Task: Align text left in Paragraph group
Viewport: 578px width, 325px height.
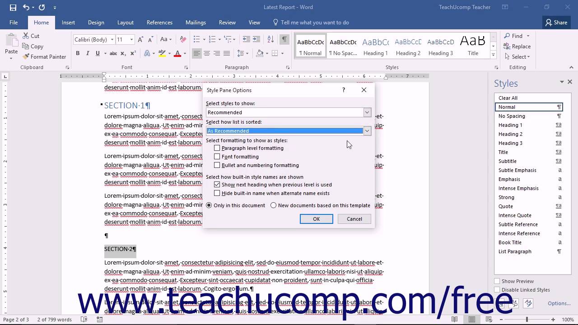Action: (x=197, y=53)
